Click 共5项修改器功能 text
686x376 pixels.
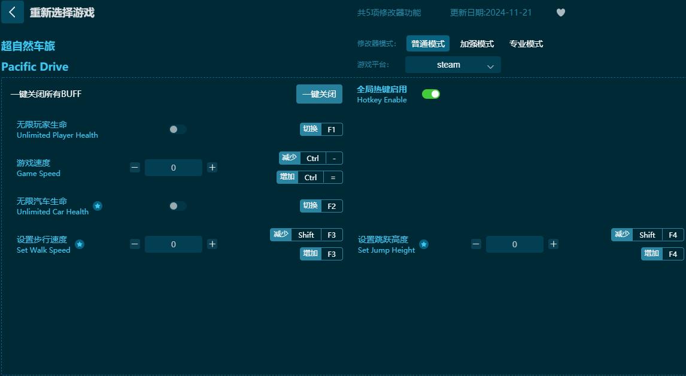[x=389, y=13]
